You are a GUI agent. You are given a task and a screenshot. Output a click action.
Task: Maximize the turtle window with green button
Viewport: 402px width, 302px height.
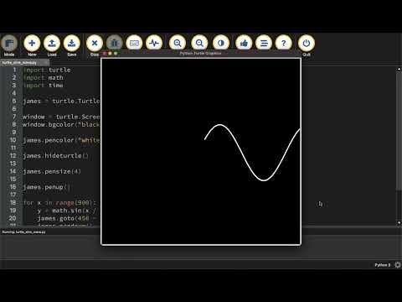click(116, 54)
